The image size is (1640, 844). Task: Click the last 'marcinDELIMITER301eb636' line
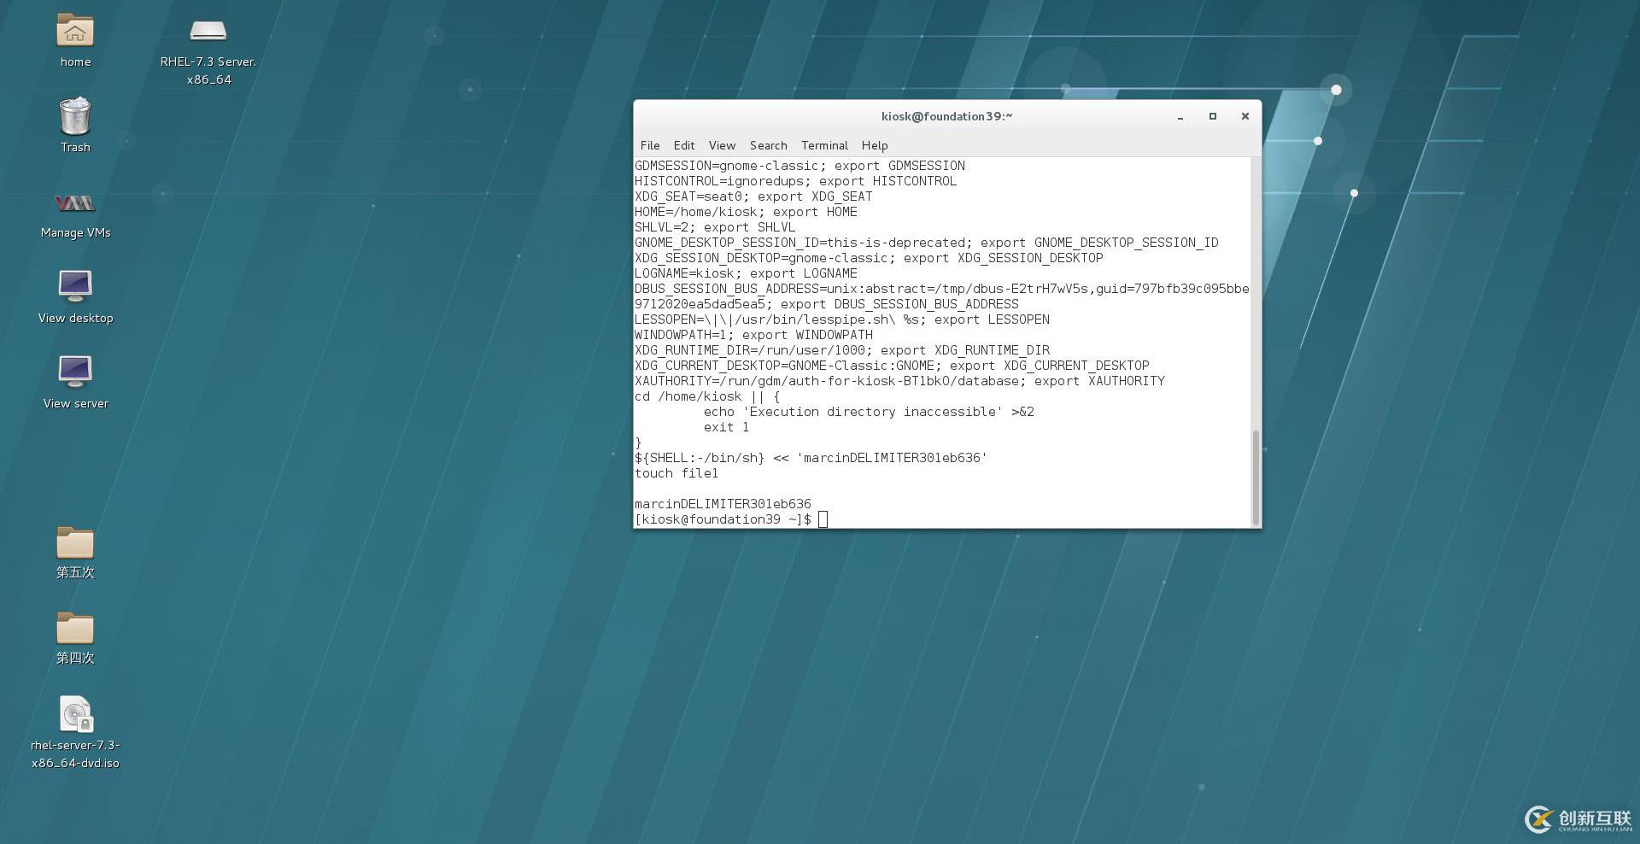click(x=723, y=504)
